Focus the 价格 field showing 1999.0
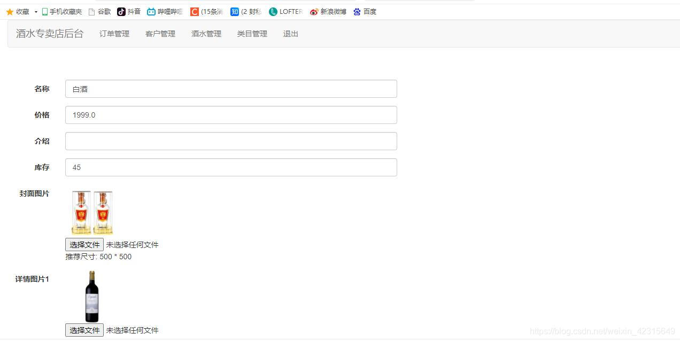680x341 pixels. tap(231, 115)
